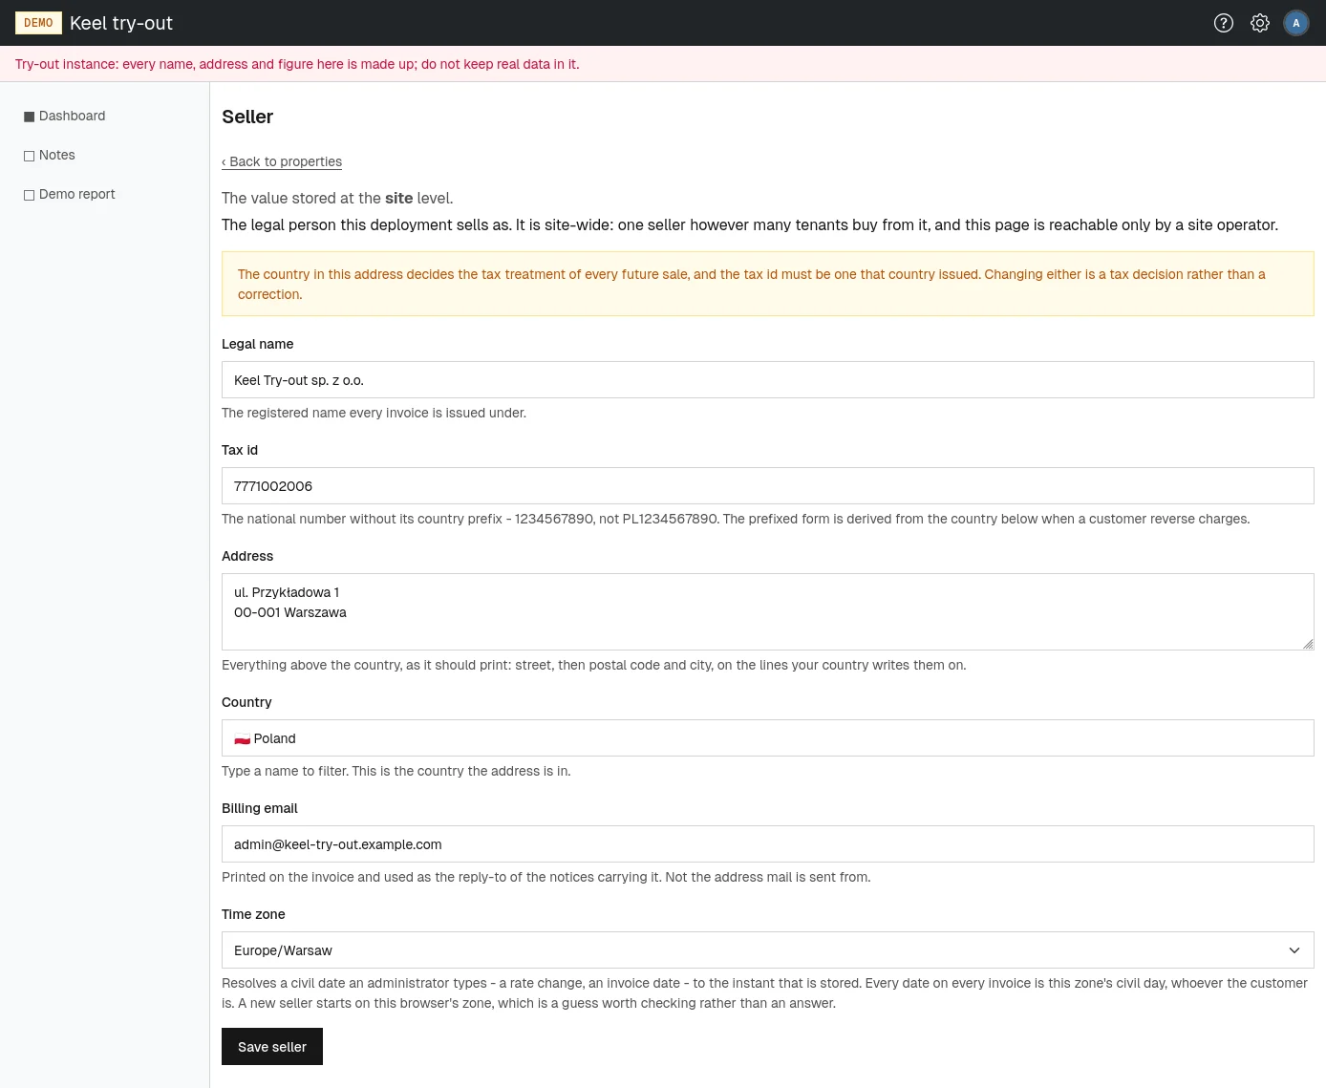Grab the Address textarea resize handle

(1308, 644)
